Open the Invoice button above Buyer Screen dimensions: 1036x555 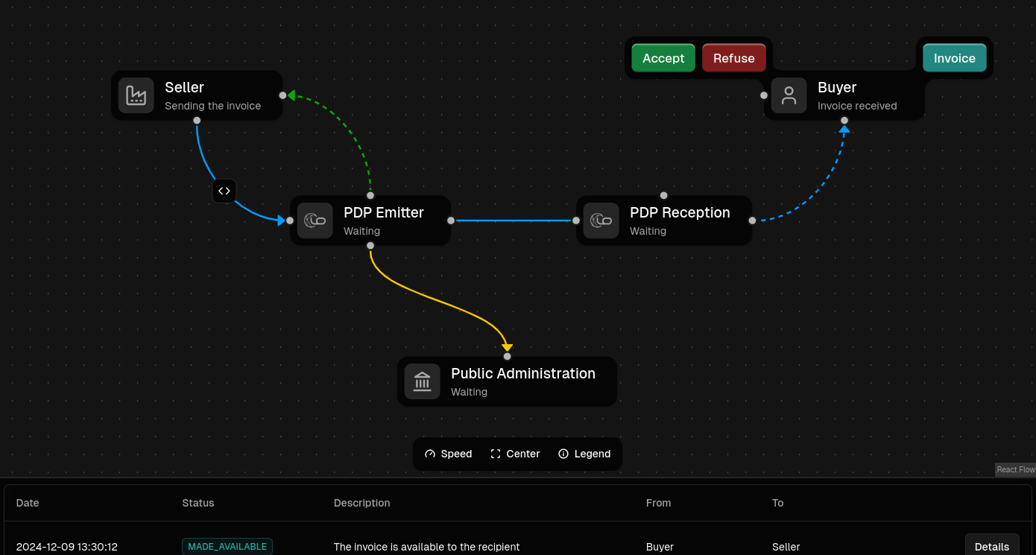[x=955, y=58]
